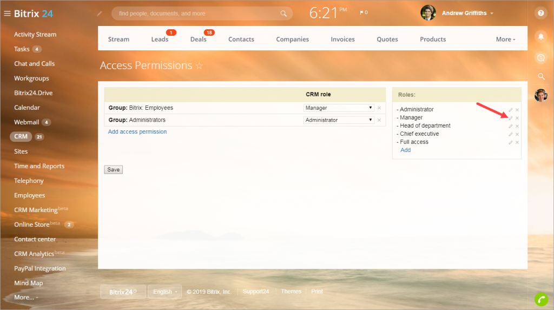Viewport: 554px width, 310px height.
Task: Edit the Full access role pencil
Action: (511, 142)
